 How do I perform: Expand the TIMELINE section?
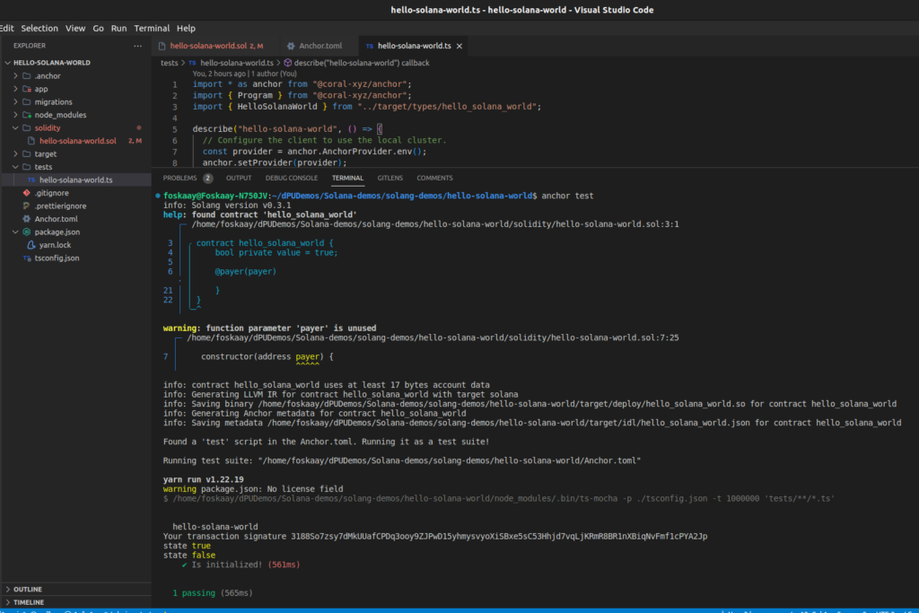pos(29,602)
